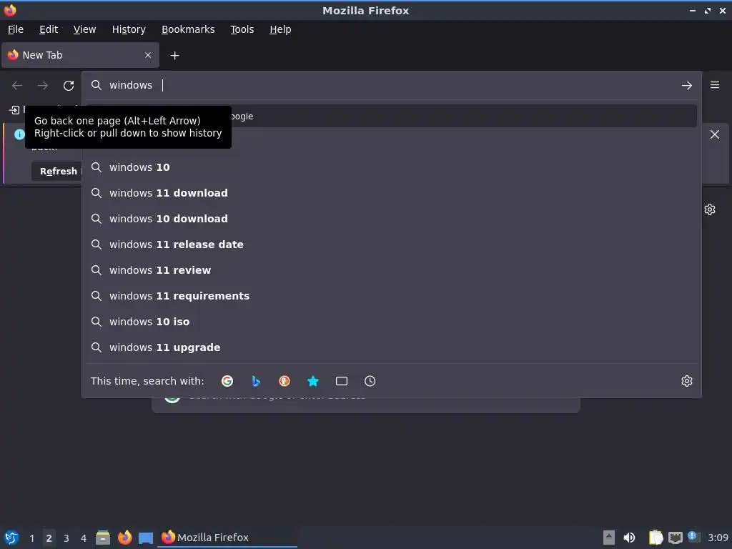Click the Go arrow in the address bar

pos(687,86)
